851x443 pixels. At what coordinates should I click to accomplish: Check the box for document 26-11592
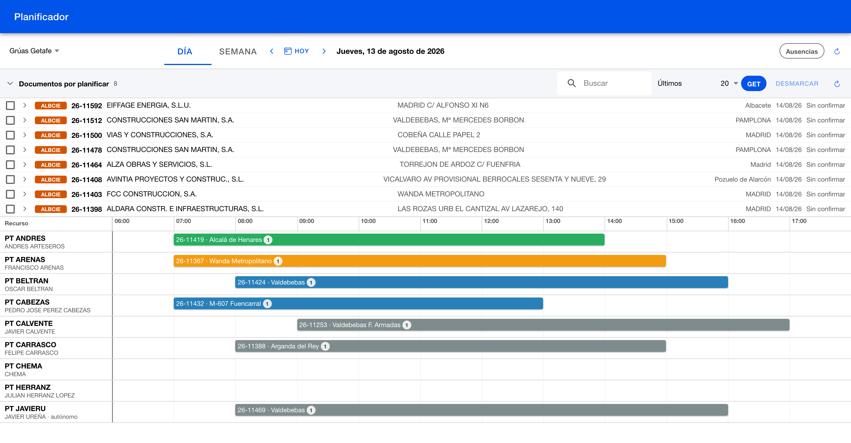pyautogui.click(x=11, y=106)
